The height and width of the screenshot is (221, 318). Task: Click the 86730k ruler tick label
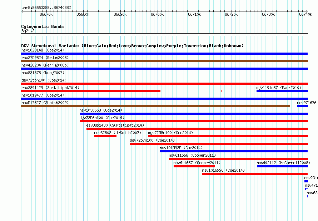268,14
